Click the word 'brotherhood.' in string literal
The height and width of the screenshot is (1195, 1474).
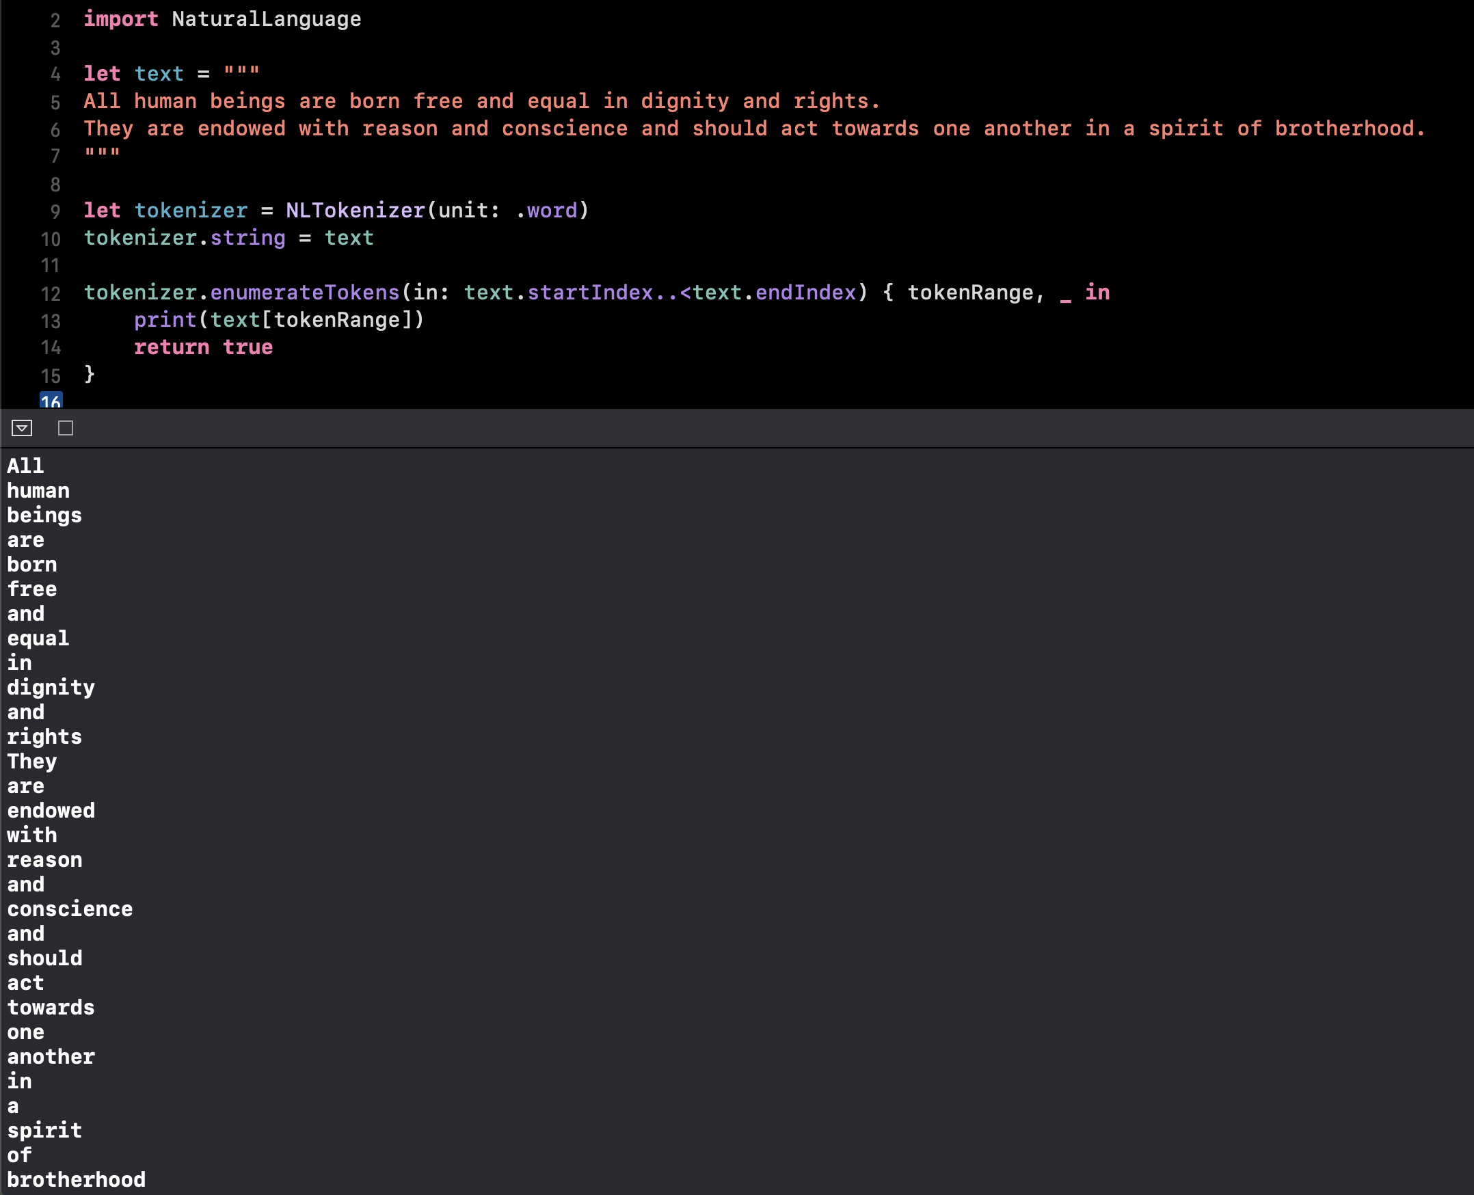click(1349, 129)
